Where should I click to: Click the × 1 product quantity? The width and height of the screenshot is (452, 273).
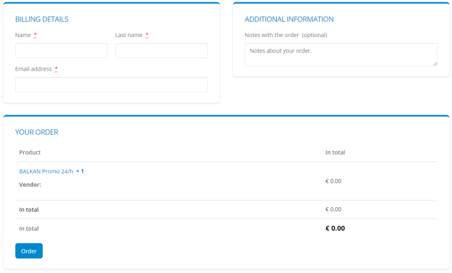pyautogui.click(x=80, y=171)
